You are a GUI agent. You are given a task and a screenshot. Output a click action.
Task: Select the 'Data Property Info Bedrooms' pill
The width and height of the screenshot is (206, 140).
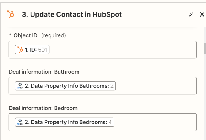(64, 122)
